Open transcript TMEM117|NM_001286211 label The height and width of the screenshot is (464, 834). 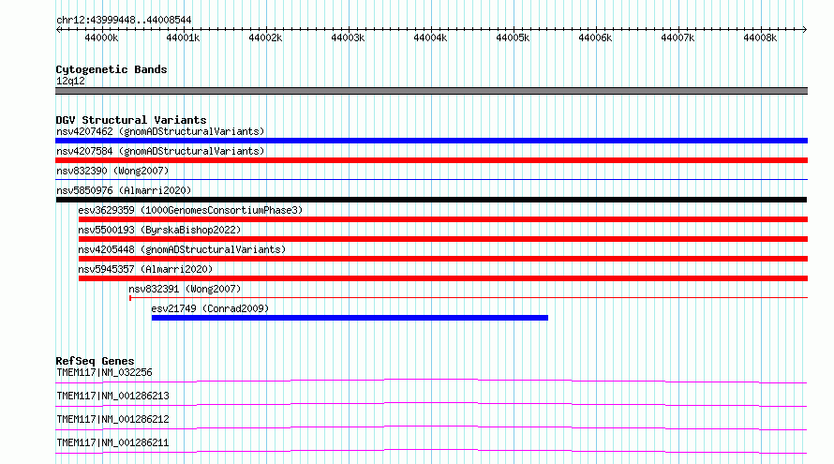click(112, 442)
